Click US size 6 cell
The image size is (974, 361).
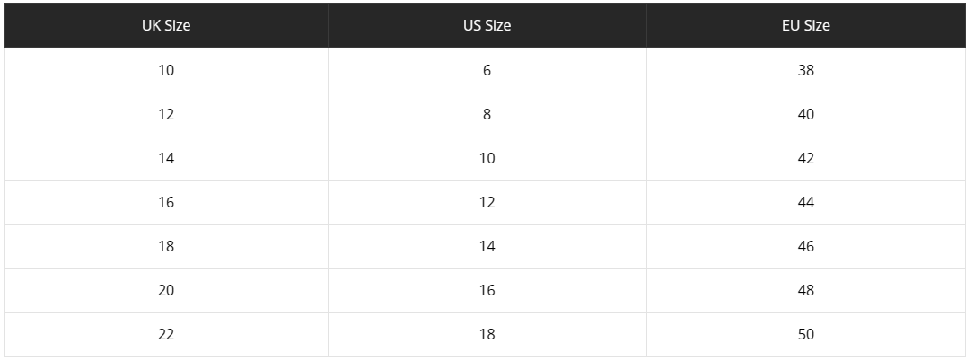pos(487,70)
